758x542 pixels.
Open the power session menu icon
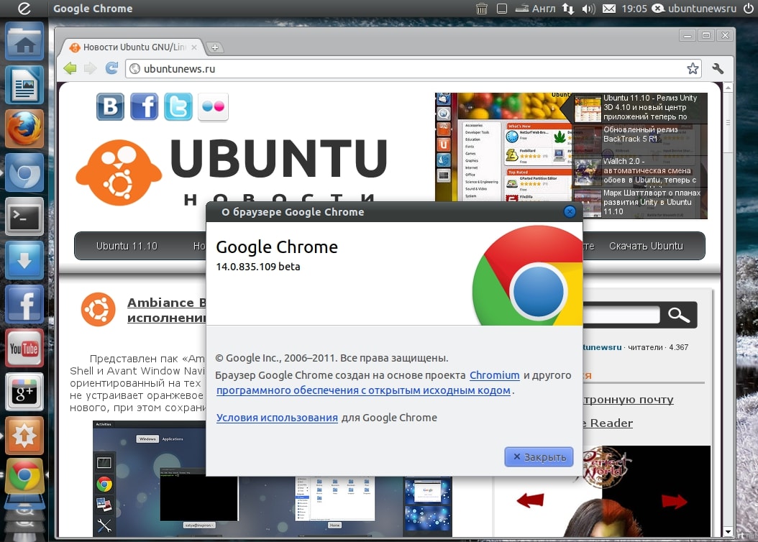[x=748, y=8]
